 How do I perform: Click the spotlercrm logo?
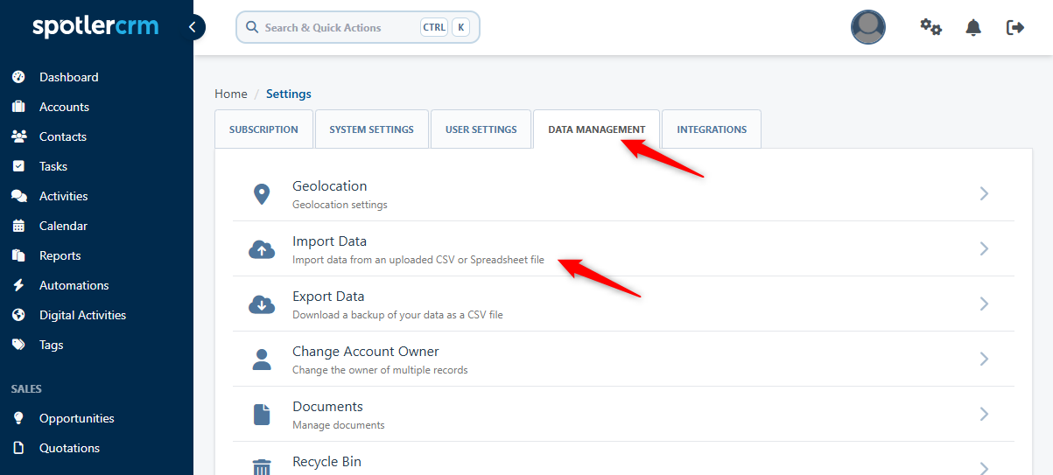(x=95, y=26)
